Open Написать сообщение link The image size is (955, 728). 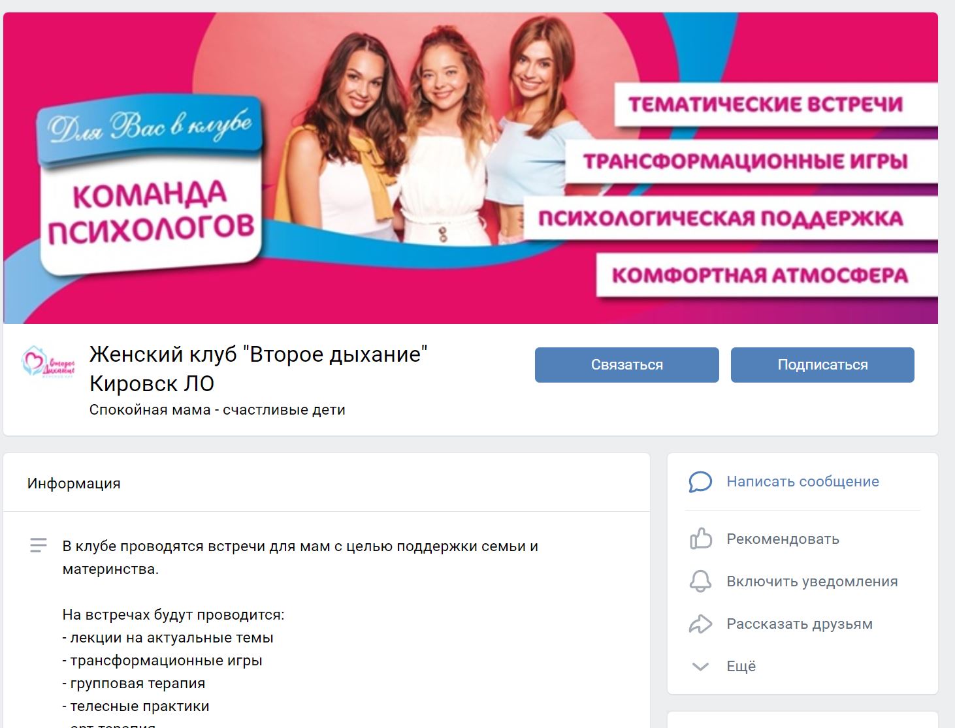[x=803, y=481]
